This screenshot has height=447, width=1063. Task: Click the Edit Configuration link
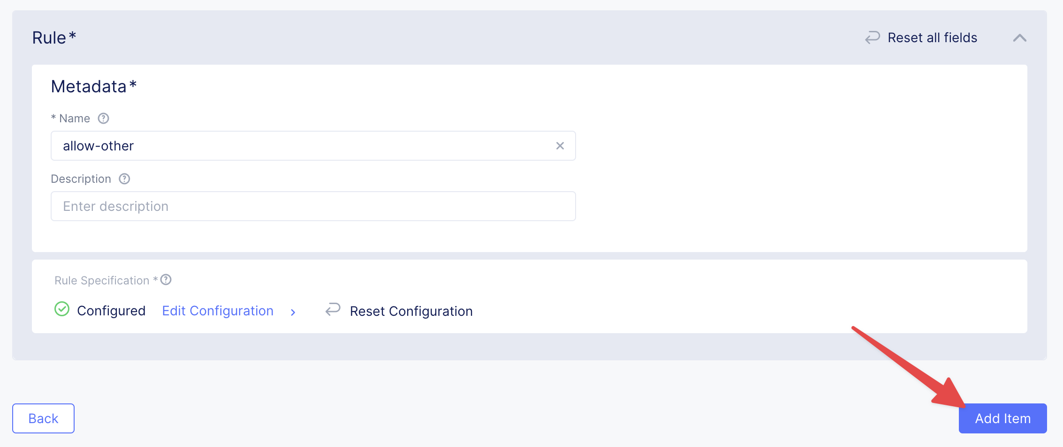(x=218, y=311)
